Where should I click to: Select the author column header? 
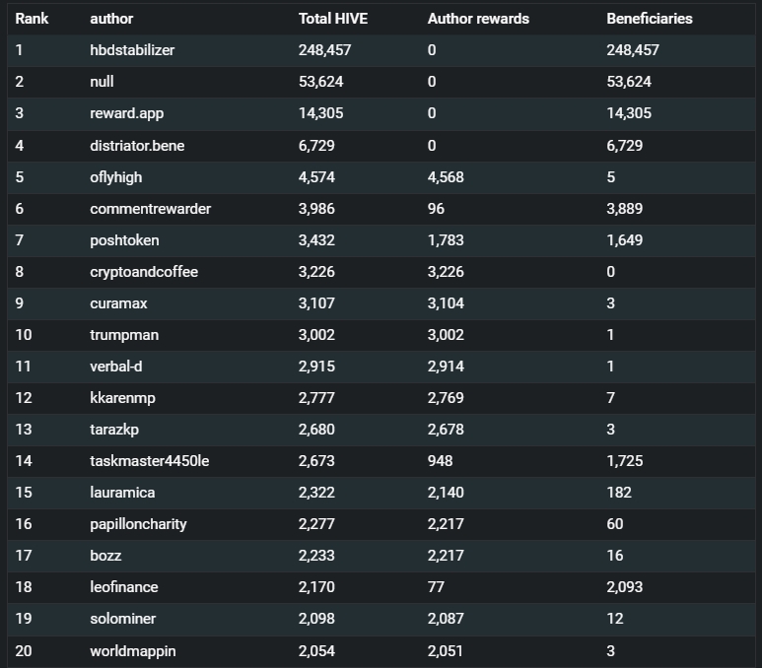[x=111, y=19]
